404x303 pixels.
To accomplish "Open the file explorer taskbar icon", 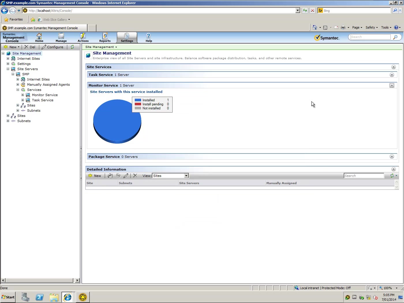I will [x=54, y=297].
